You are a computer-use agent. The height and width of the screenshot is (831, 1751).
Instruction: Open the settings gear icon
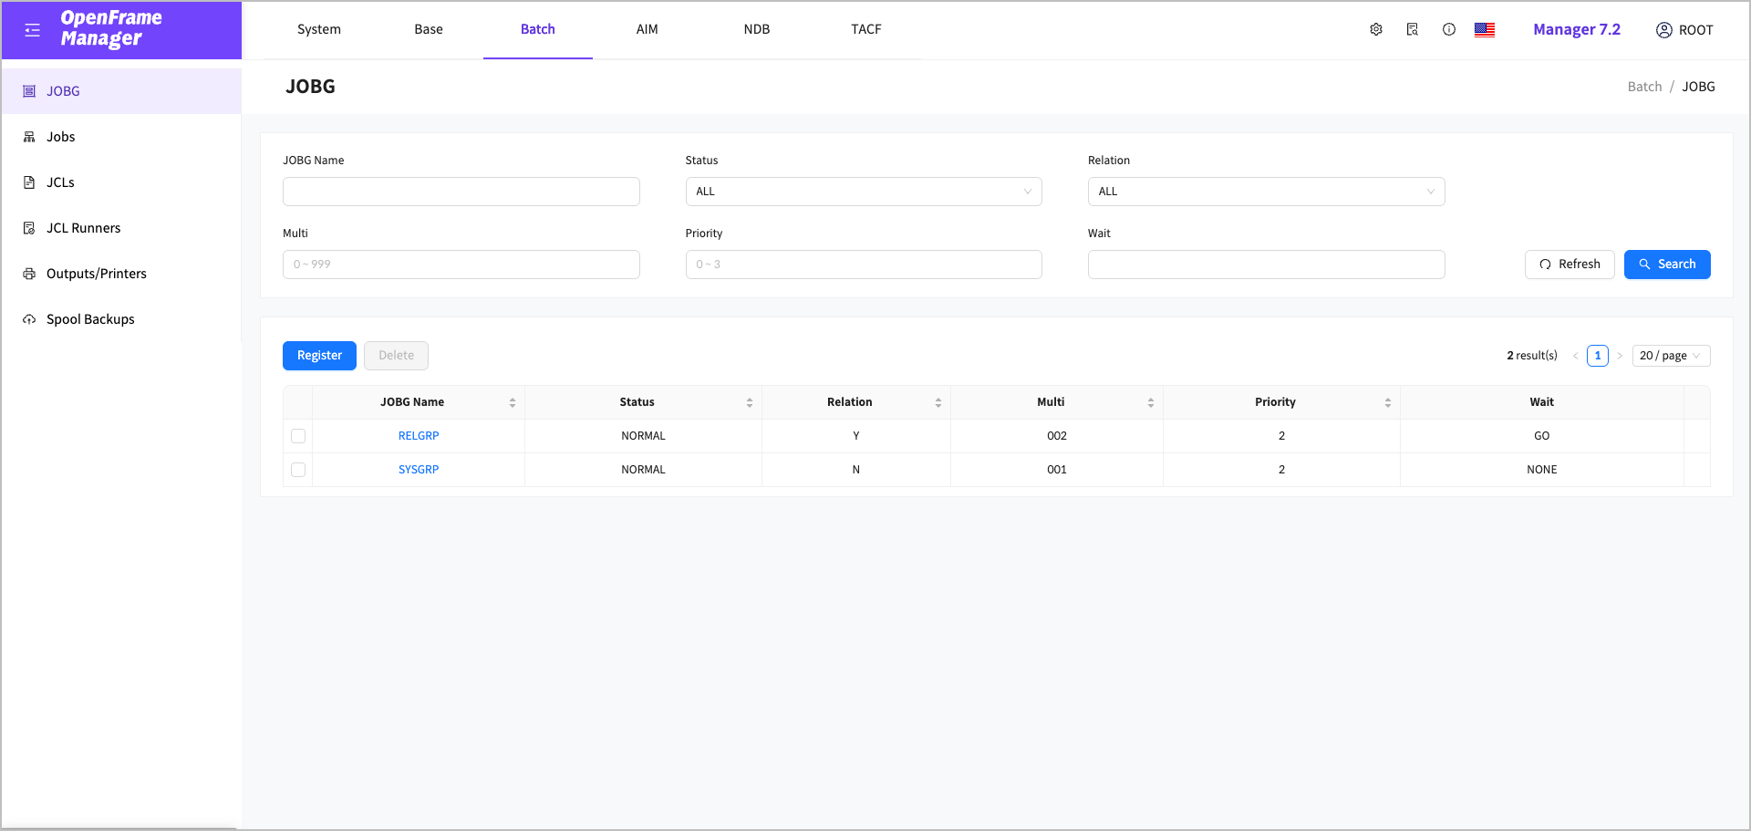[1376, 30]
